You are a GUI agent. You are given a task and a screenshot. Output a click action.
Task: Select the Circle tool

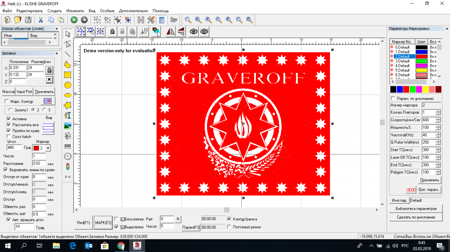tap(68, 85)
